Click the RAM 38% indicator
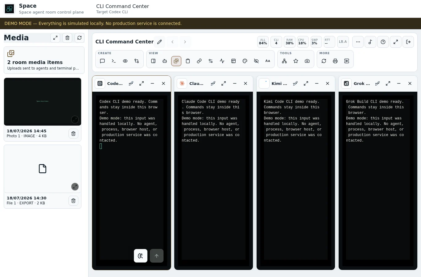The width and height of the screenshot is (421, 277). pos(289,42)
